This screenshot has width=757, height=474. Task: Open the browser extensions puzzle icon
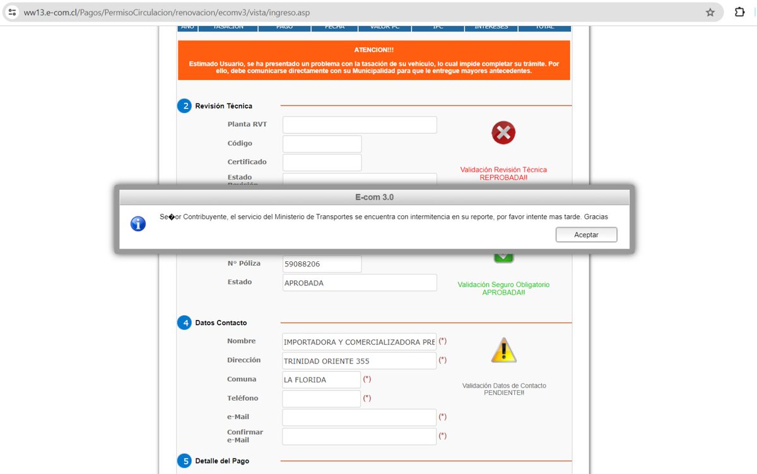point(739,12)
